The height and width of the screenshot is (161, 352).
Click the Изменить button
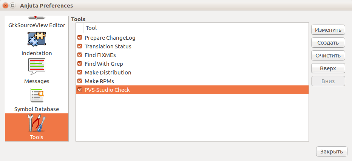point(328,30)
